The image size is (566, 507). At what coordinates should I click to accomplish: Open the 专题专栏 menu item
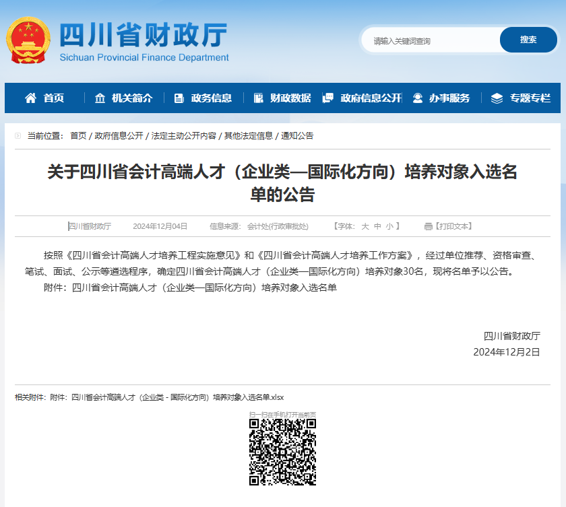click(x=530, y=98)
